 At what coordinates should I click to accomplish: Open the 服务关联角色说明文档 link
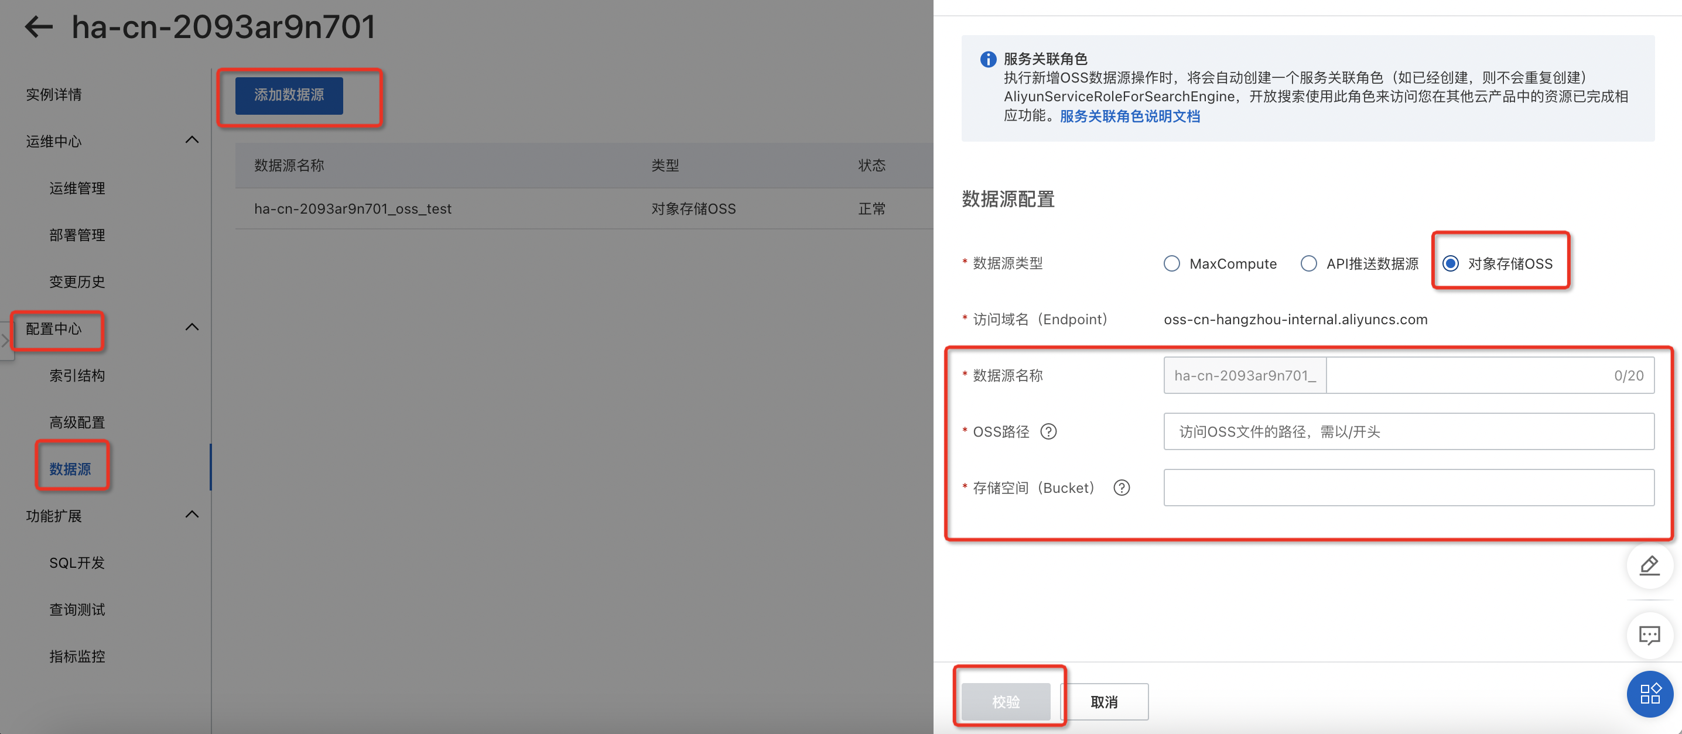(x=1130, y=116)
